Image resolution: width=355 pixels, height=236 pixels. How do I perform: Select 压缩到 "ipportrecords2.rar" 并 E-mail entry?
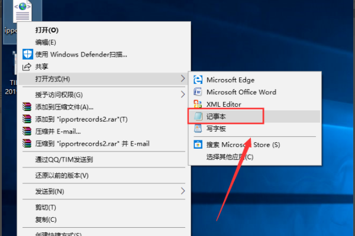[104, 143]
